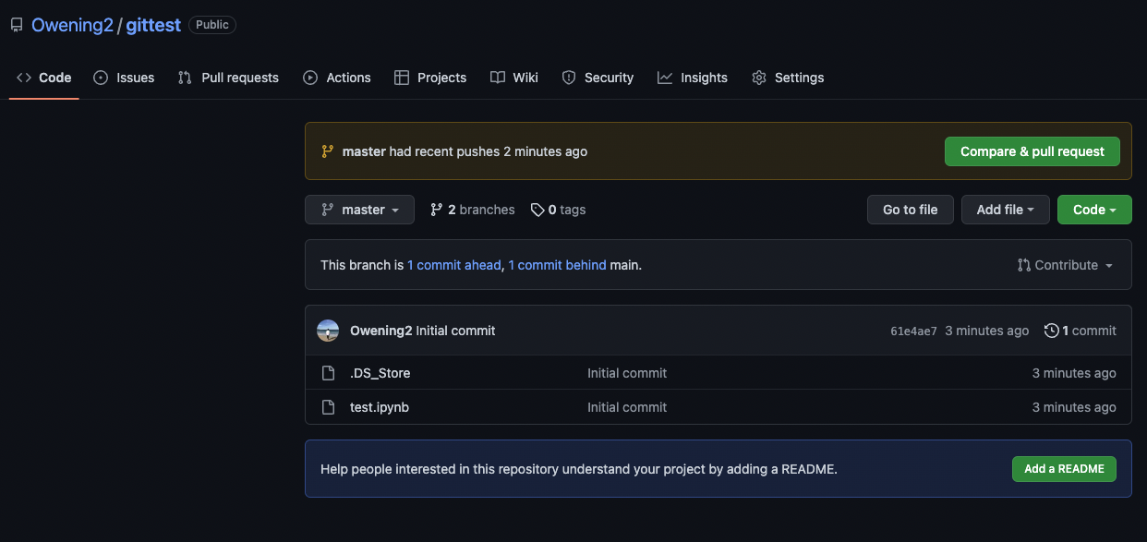Click '3 minutes ago' timestamp in commit header
This screenshot has height=542, width=1147.
[987, 331]
